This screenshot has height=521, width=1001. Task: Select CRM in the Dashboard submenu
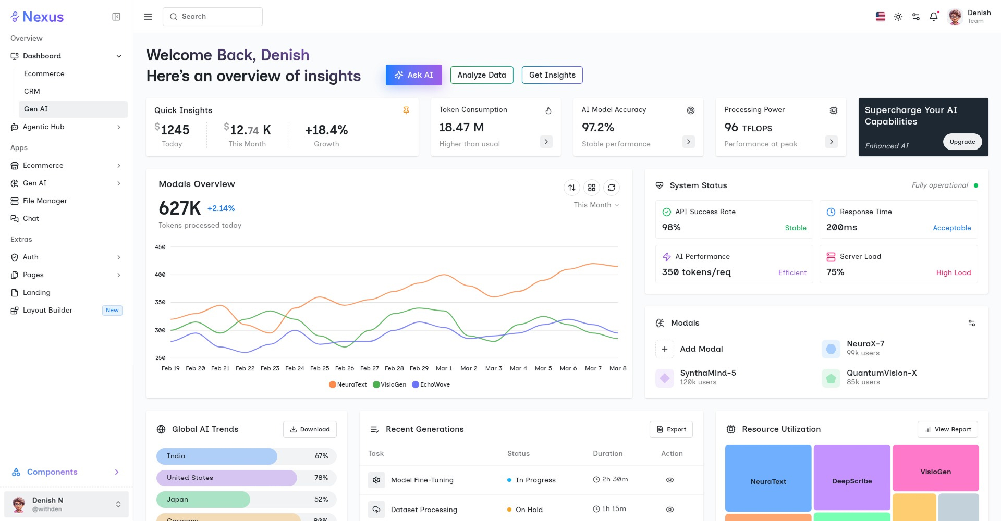point(32,91)
